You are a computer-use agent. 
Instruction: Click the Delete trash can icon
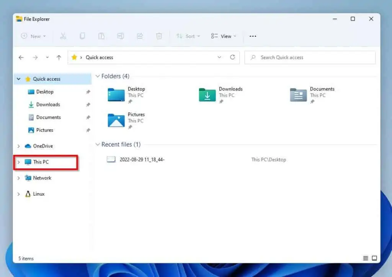tap(159, 36)
